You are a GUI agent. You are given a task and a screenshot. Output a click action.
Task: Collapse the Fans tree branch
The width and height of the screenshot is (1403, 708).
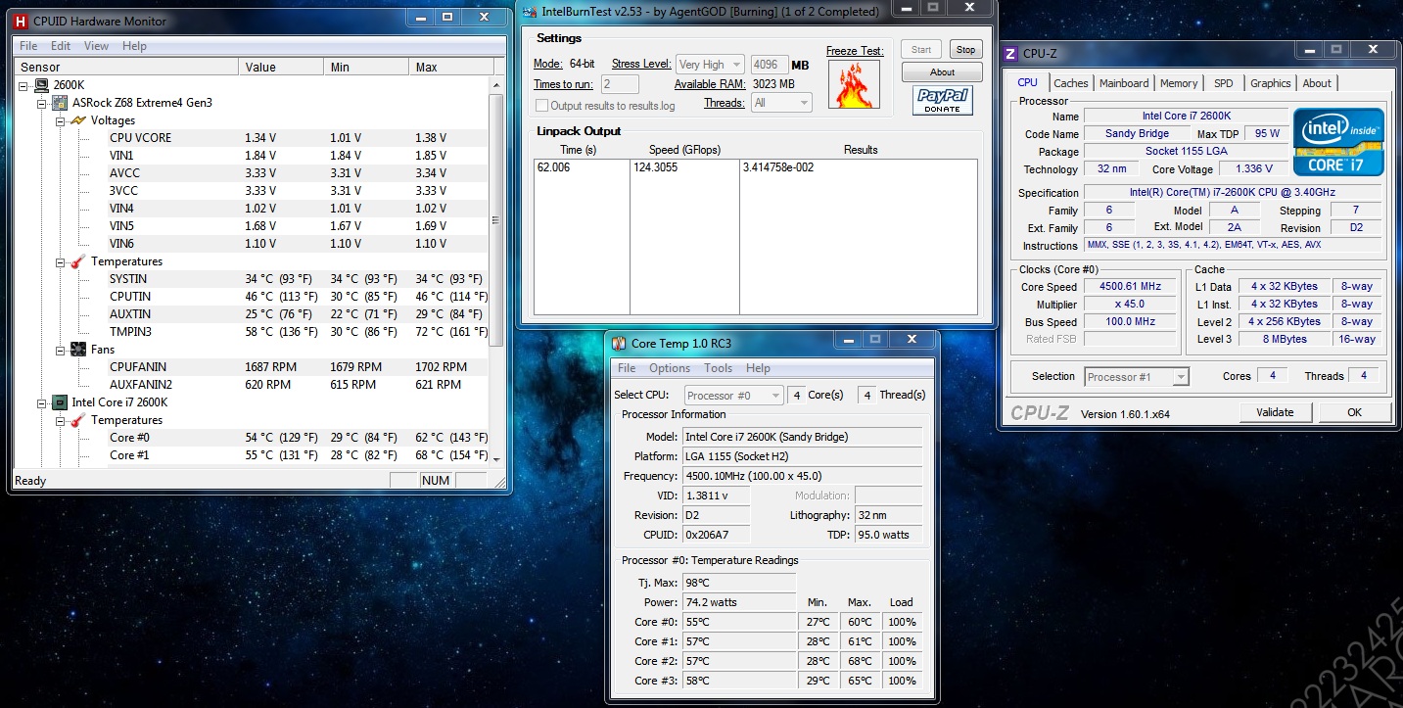59,350
